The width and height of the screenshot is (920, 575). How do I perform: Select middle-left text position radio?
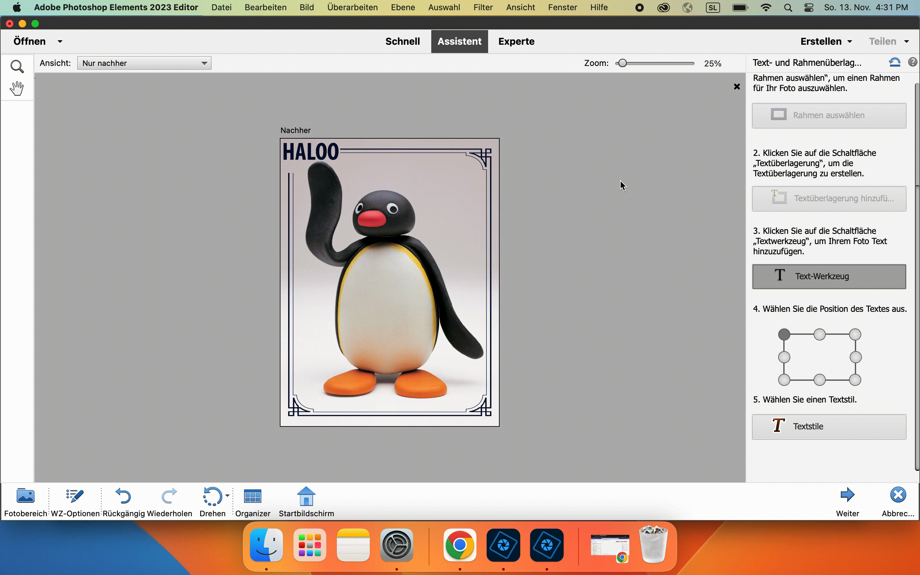784,357
